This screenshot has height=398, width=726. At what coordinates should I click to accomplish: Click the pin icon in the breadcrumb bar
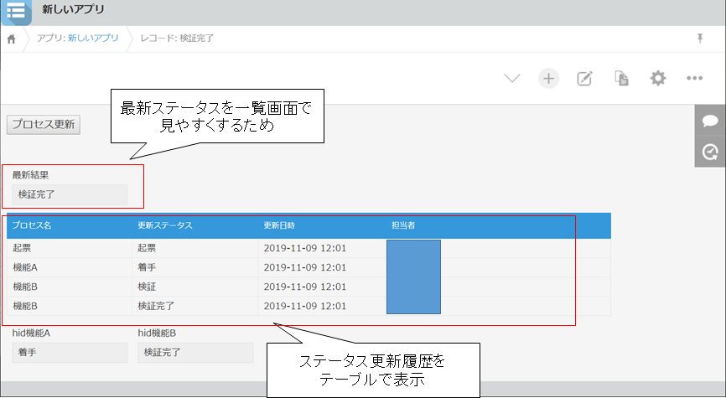(x=700, y=39)
